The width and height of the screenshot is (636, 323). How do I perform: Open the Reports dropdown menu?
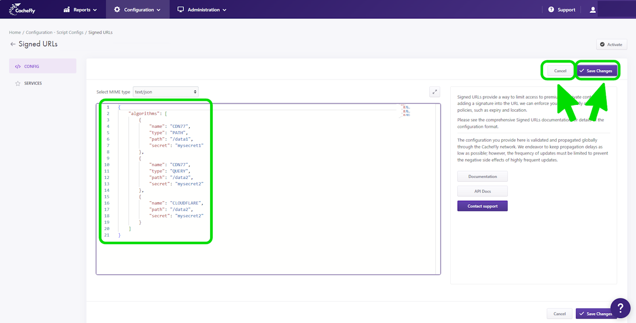point(80,9)
